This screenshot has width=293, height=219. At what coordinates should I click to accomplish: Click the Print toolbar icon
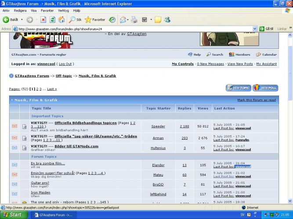pos(134,20)
